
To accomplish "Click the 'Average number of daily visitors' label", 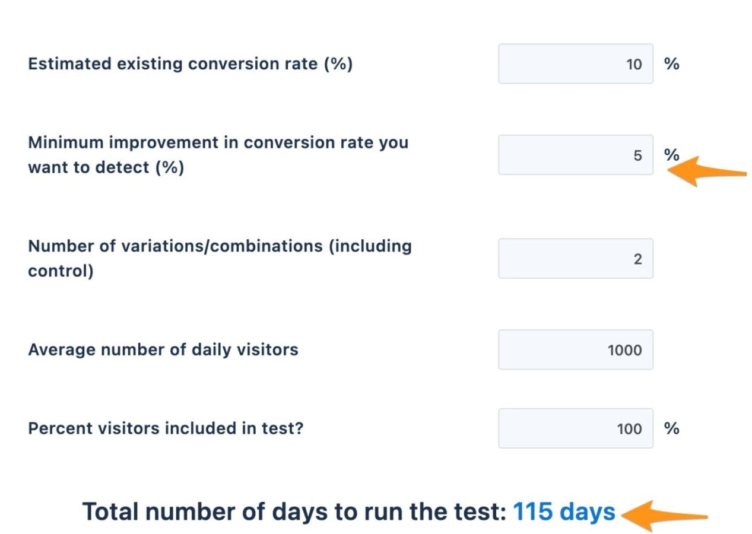I will click(163, 349).
